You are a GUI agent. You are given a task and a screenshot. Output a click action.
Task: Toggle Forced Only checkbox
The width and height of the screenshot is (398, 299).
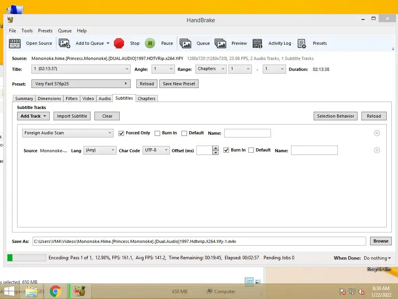tap(121, 133)
